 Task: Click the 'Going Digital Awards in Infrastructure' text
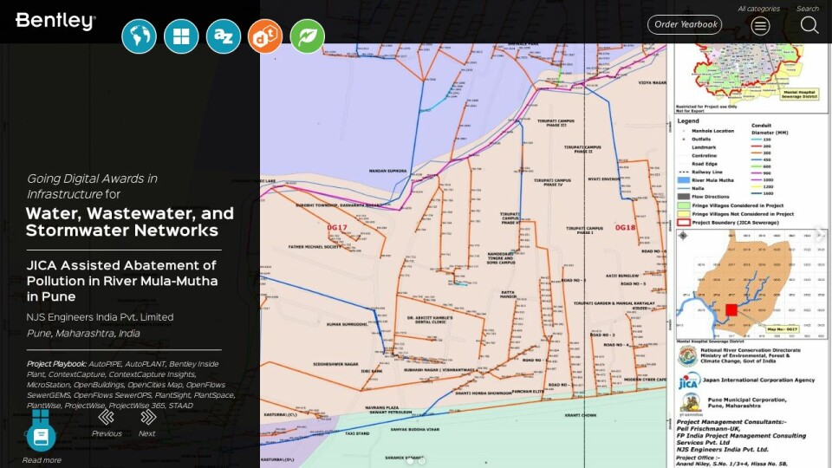coord(92,186)
